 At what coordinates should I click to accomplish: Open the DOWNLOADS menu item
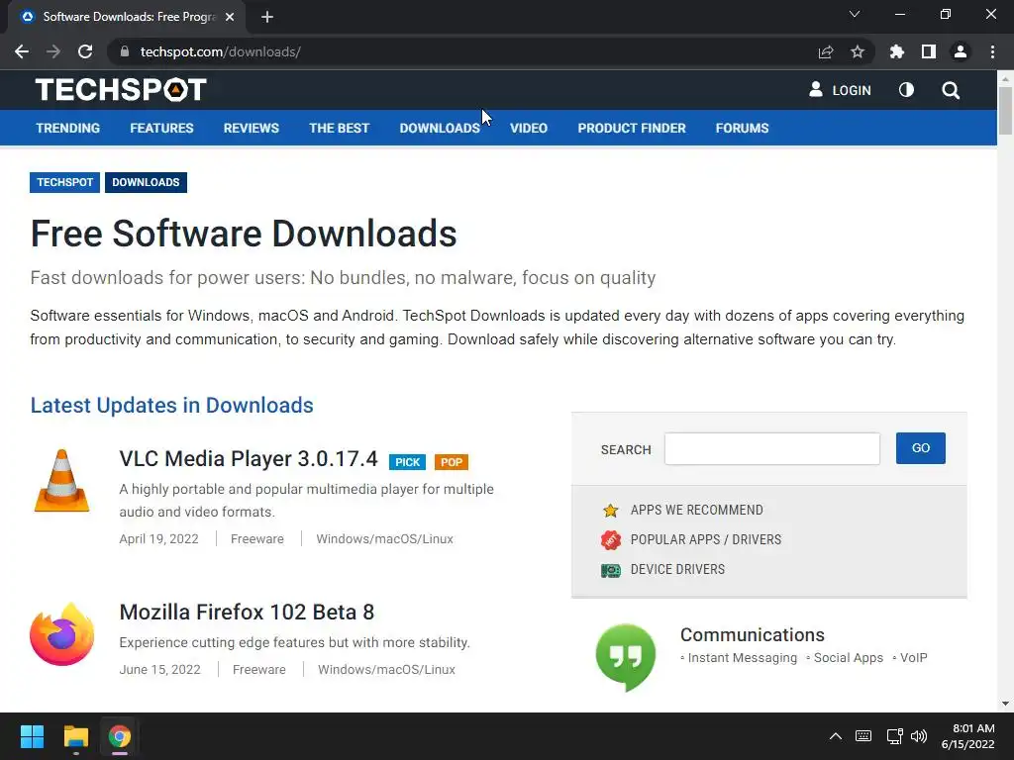440,128
